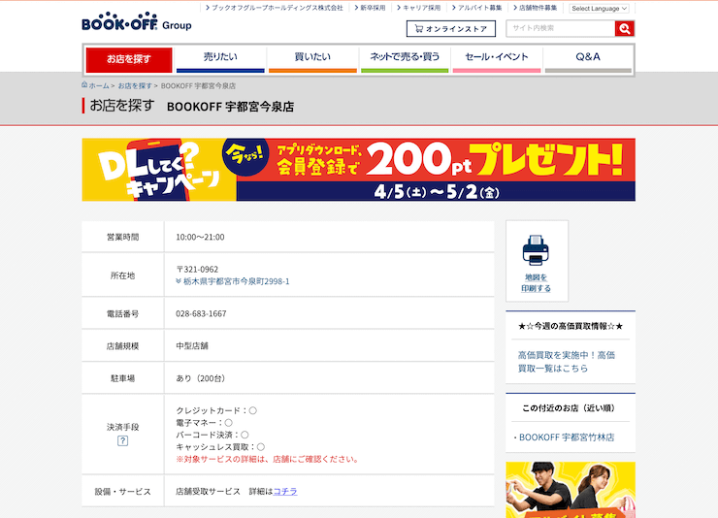The image size is (718, 518).
Task: Click the 決済手段 row label
Action: pos(122,427)
